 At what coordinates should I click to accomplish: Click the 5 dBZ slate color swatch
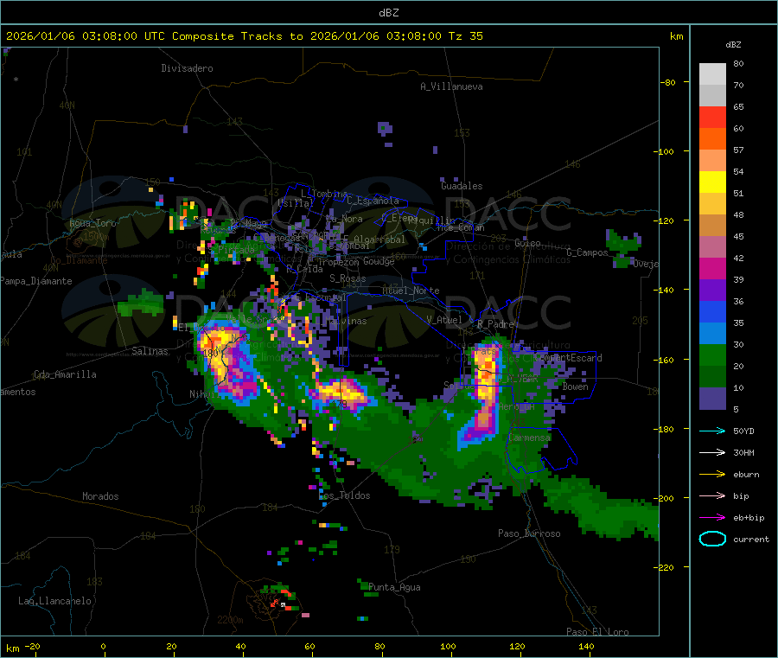point(712,399)
